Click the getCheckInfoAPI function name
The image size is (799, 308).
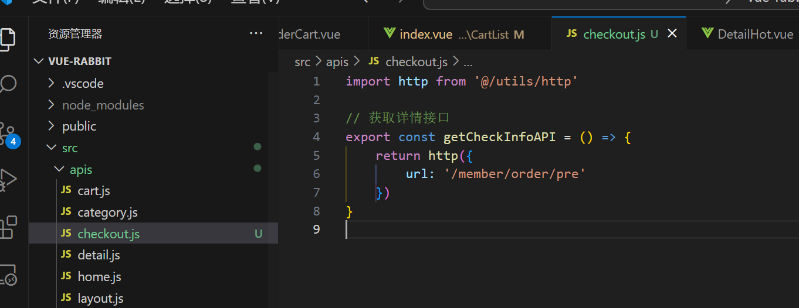tap(499, 137)
